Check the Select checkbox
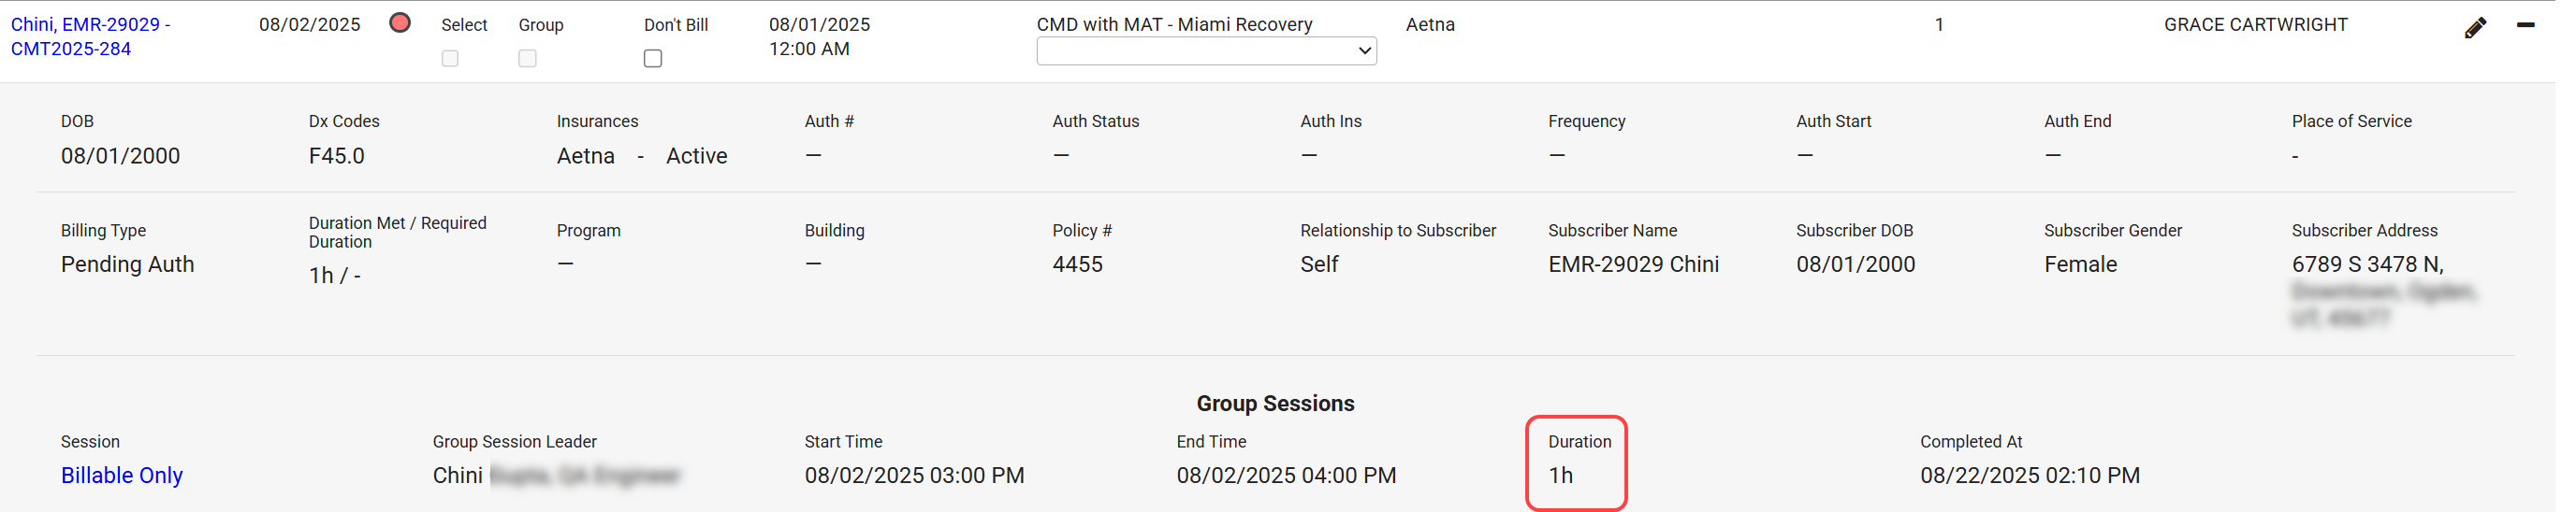 450,59
